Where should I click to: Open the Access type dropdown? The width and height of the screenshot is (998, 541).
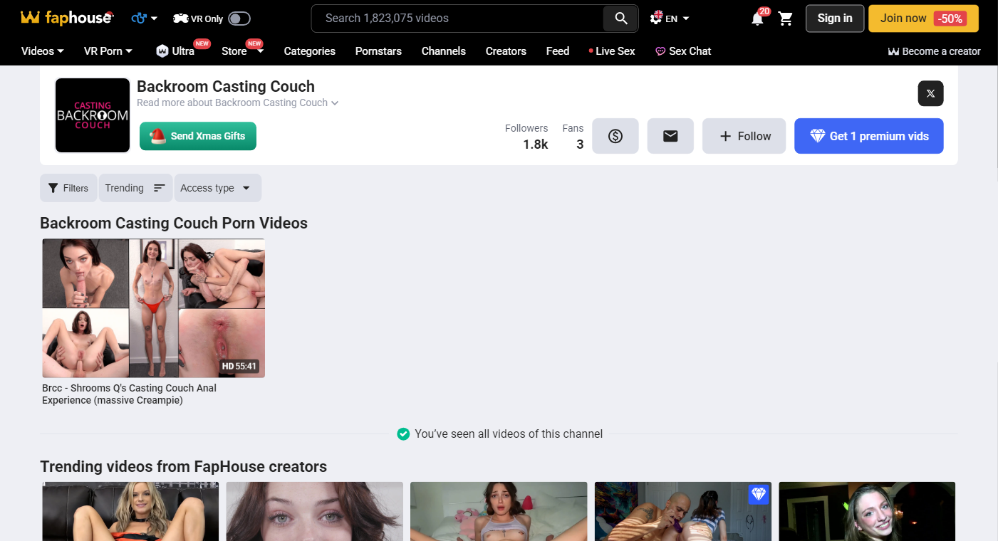(x=217, y=188)
